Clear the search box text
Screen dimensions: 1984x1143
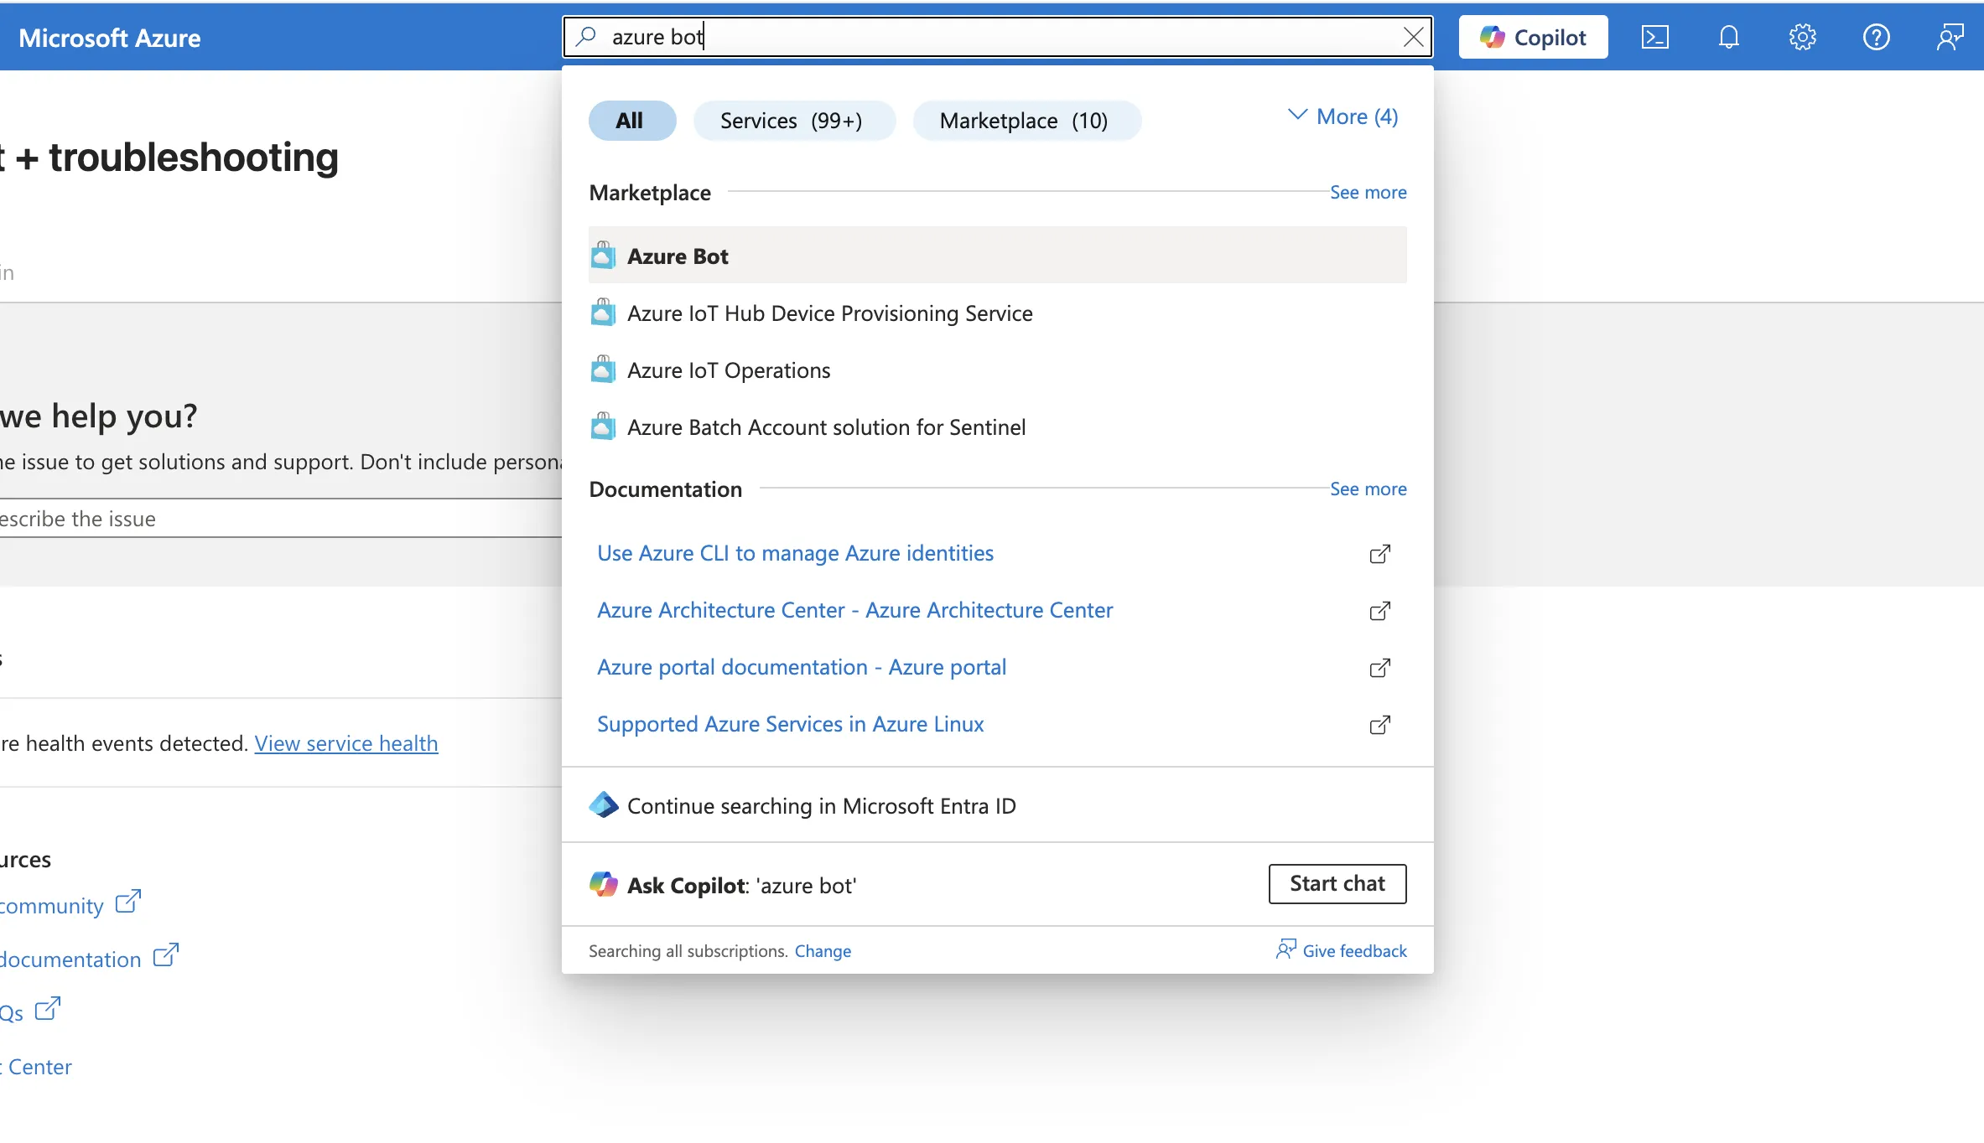(x=1413, y=37)
